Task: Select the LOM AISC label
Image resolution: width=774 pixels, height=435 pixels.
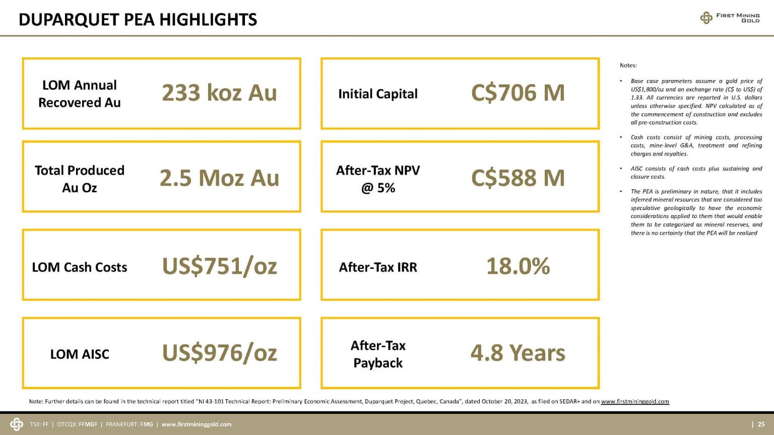Action: click(x=80, y=354)
